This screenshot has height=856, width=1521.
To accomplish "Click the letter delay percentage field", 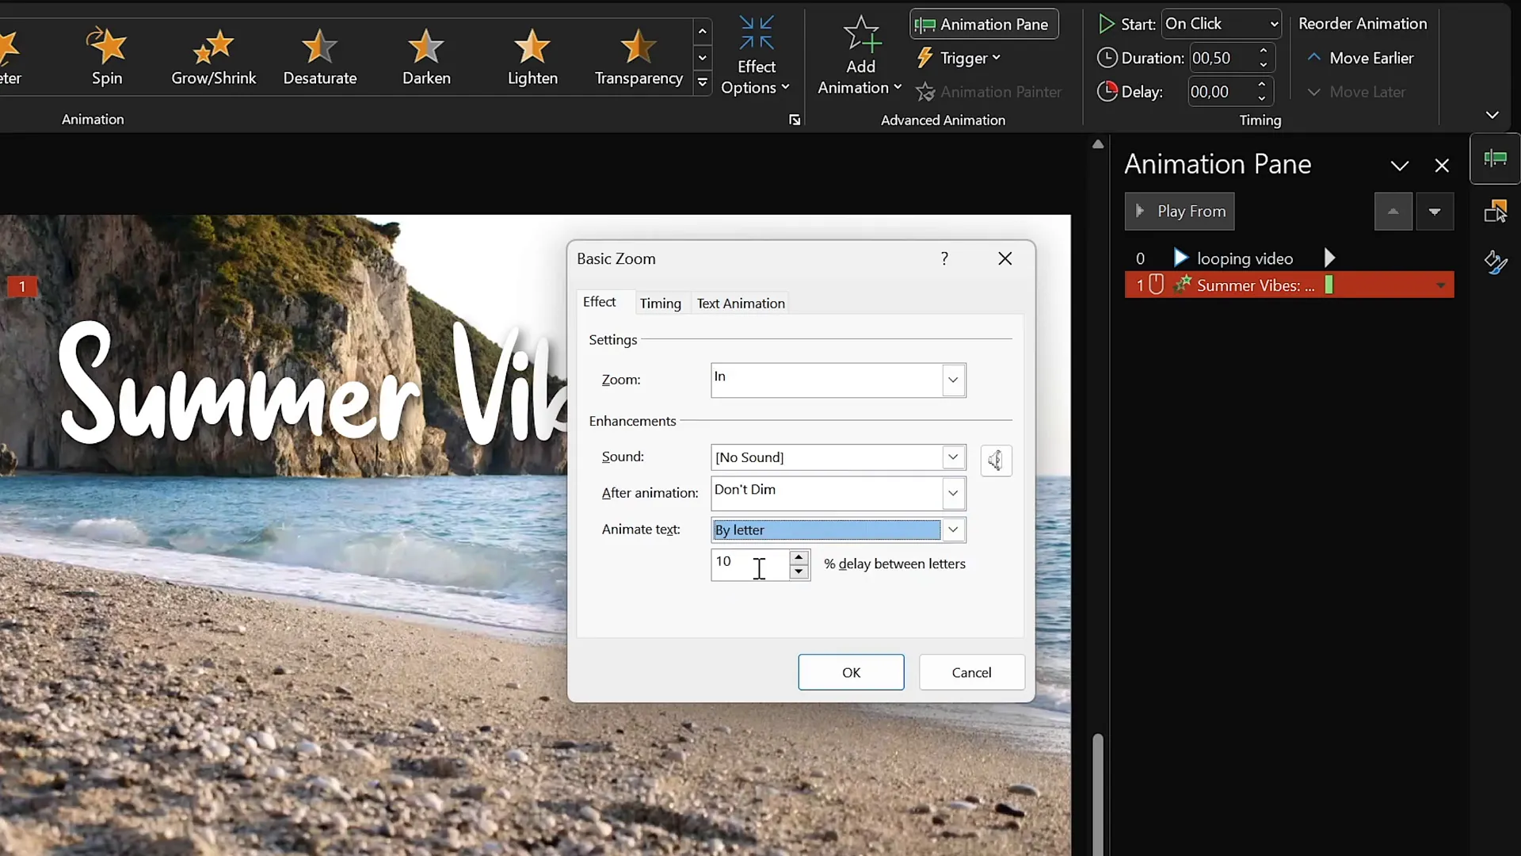I will (750, 564).
